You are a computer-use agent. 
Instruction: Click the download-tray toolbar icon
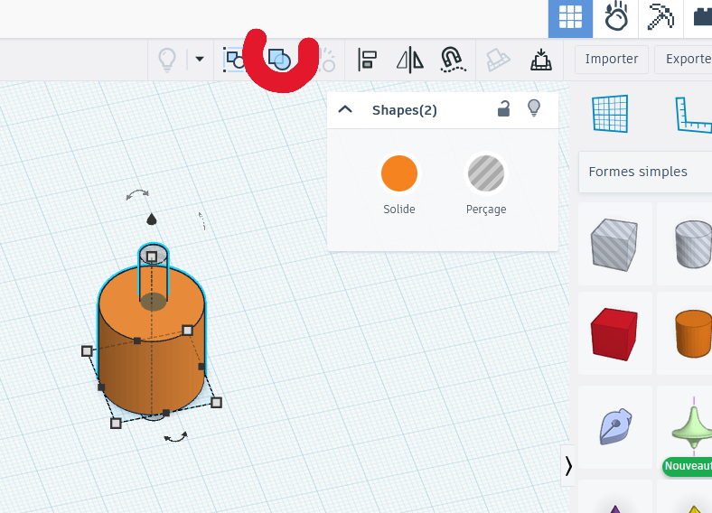[541, 60]
